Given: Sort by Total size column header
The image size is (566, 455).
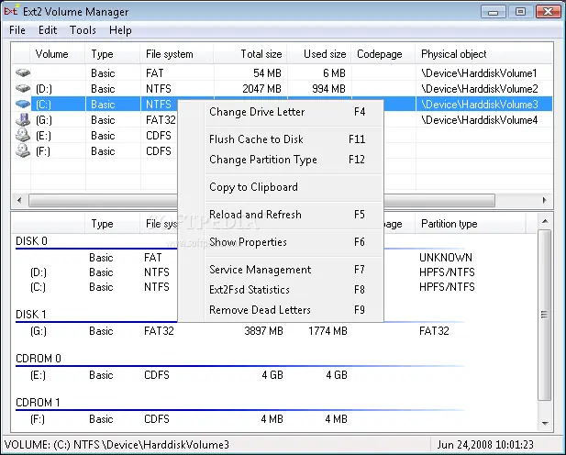Looking at the screenshot, I should tap(250, 54).
